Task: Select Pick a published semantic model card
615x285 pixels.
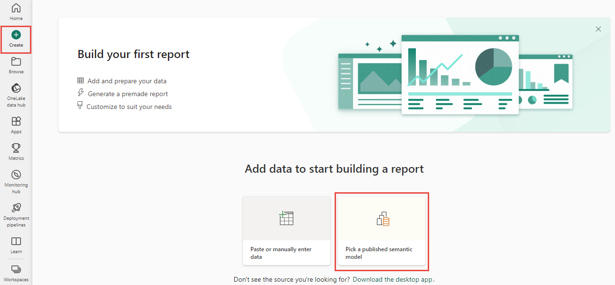Action: click(x=382, y=231)
